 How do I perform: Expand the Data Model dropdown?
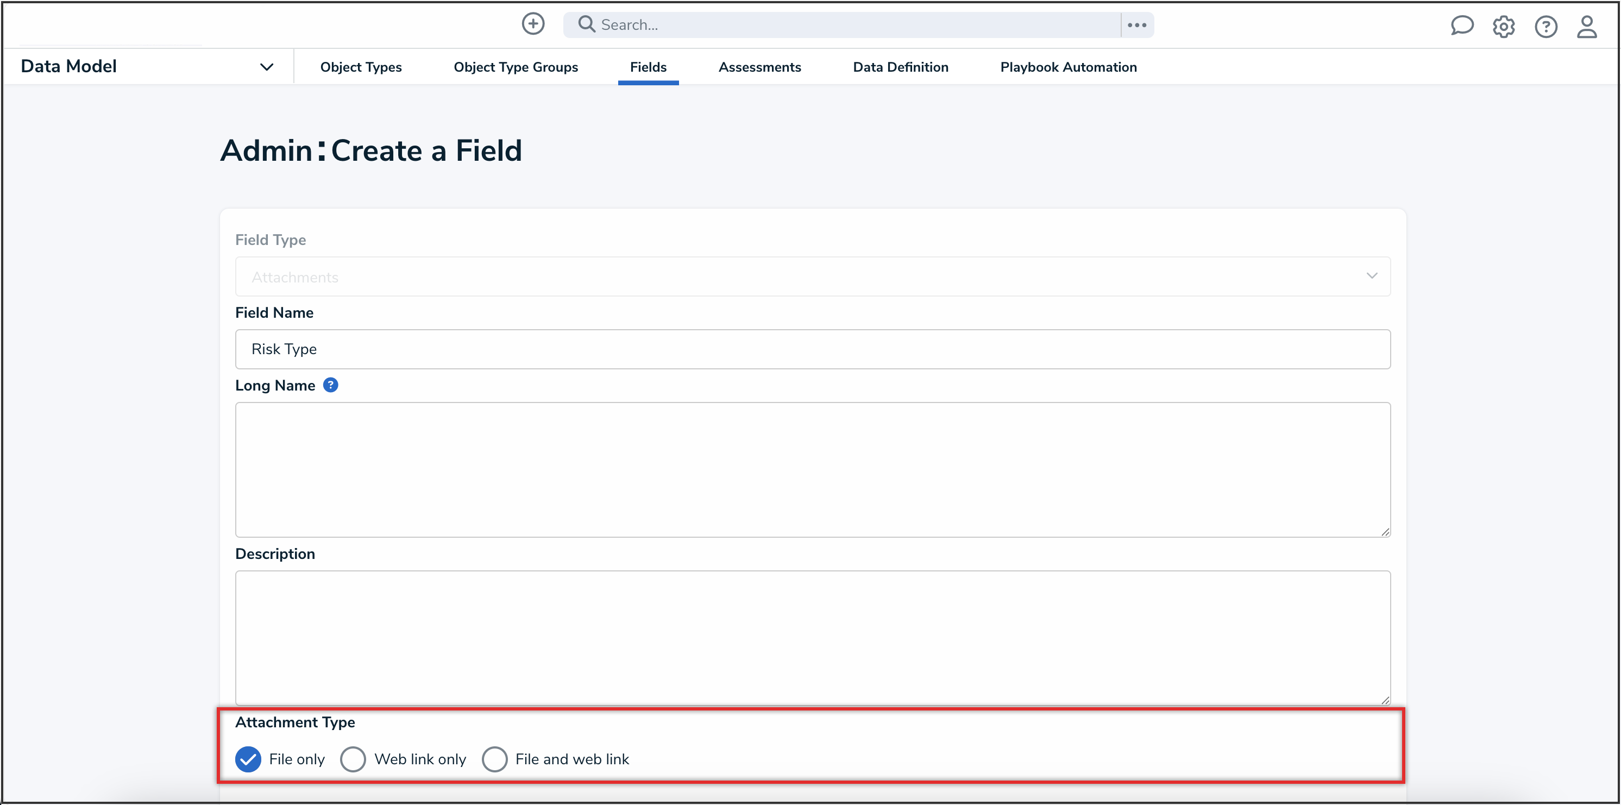tap(267, 67)
